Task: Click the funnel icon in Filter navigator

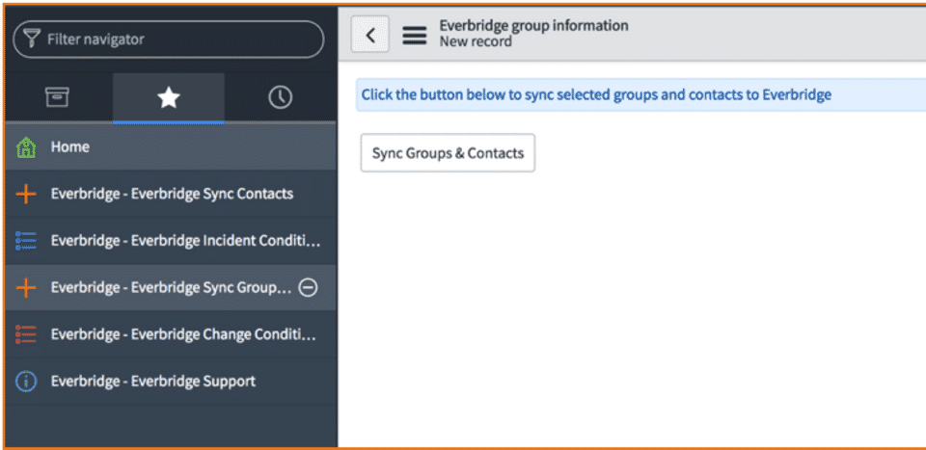Action: coord(31,39)
